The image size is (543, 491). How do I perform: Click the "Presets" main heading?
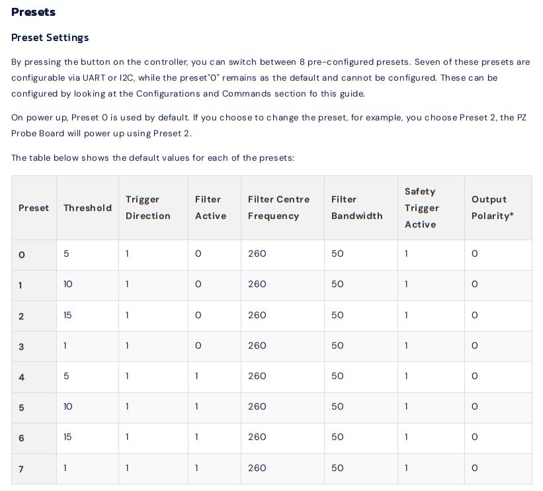(33, 12)
